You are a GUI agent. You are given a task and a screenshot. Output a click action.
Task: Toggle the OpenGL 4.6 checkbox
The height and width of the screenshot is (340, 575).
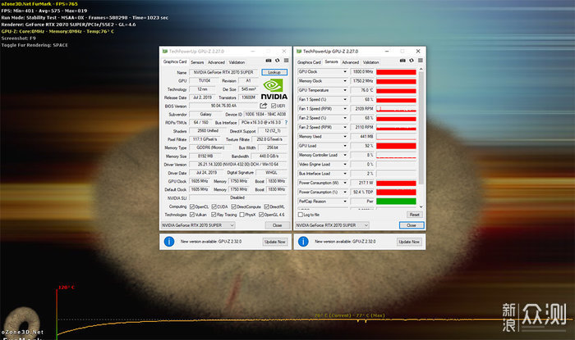pyautogui.click(x=261, y=215)
